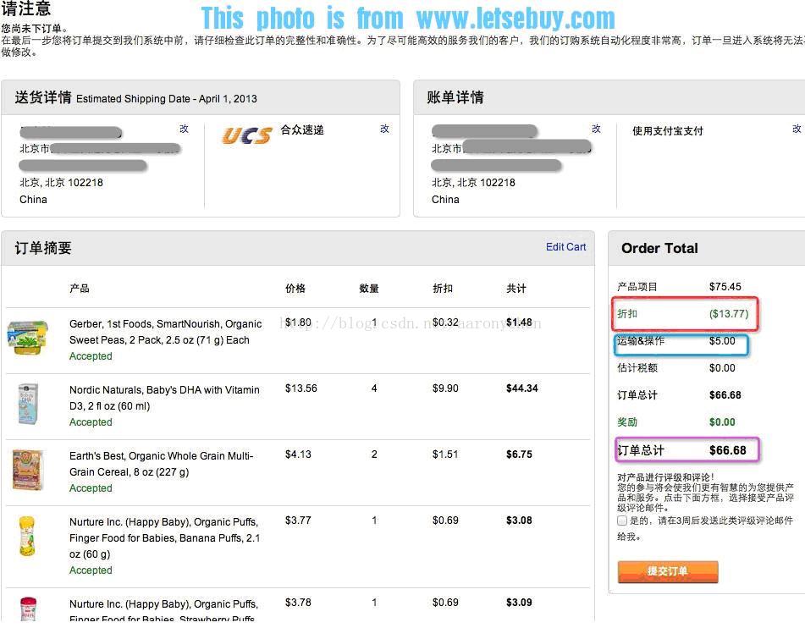Click the $0.00 估计税额 tax amount
805x628 pixels.
(x=722, y=368)
